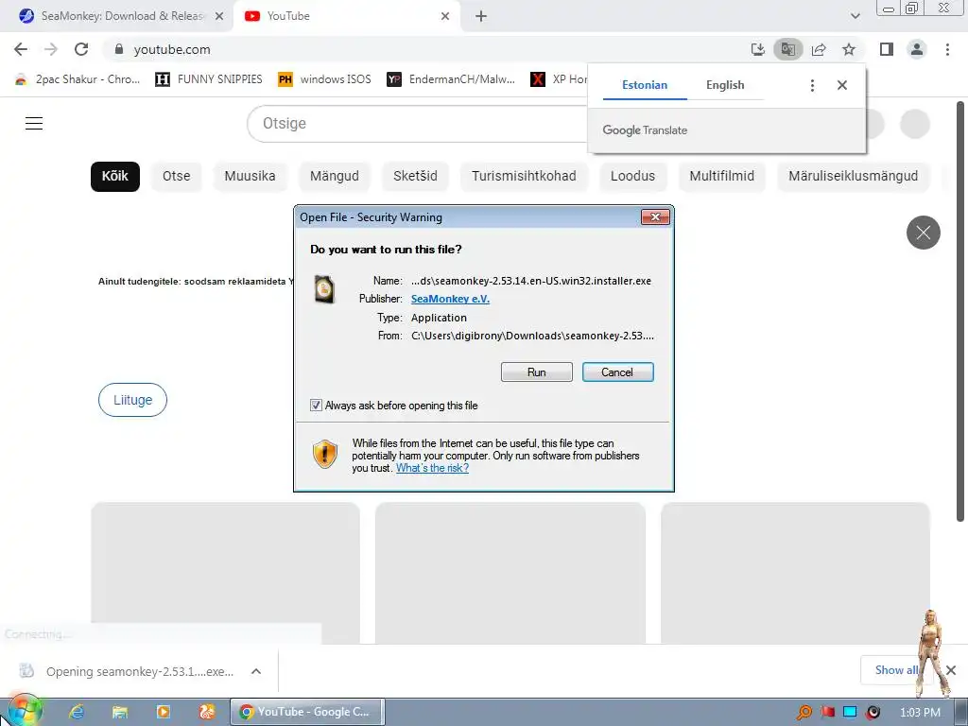968x726 pixels.
Task: Click the Windows Start orb
Action: pyautogui.click(x=24, y=711)
